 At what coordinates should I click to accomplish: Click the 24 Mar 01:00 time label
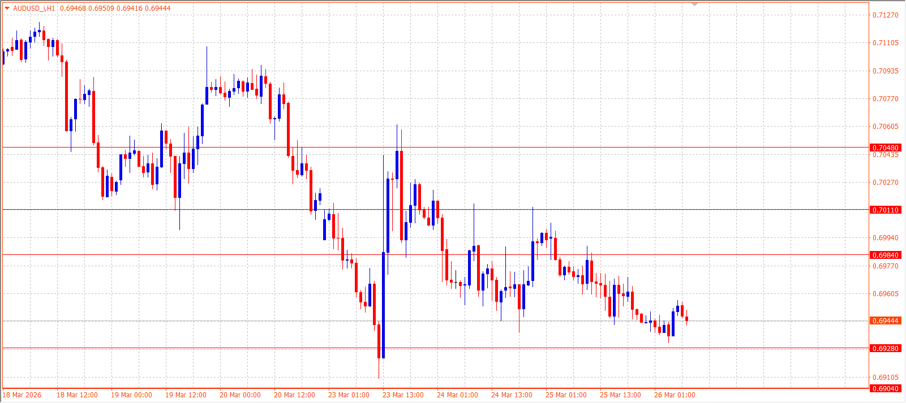(x=457, y=395)
